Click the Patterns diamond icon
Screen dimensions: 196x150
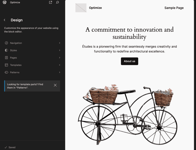pyautogui.click(x=6, y=72)
